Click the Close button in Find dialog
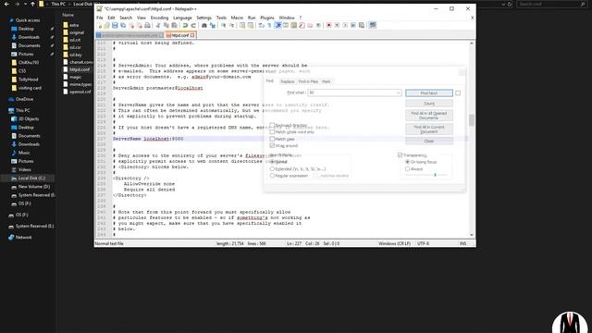Image resolution: width=592 pixels, height=333 pixels. [429, 142]
